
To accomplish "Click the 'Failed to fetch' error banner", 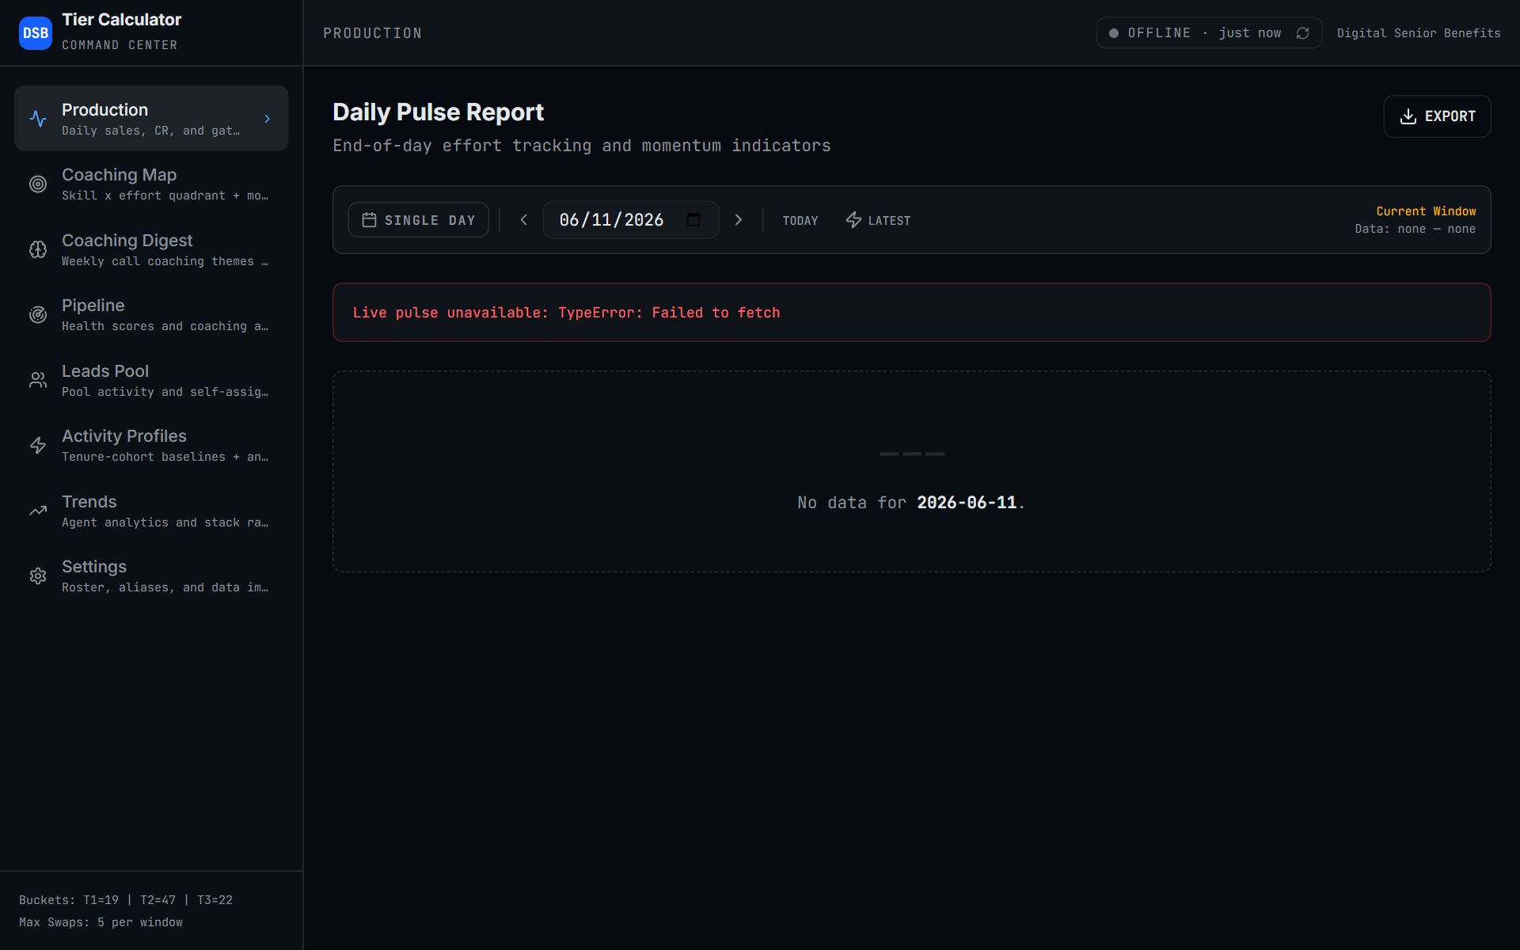I will pos(911,313).
